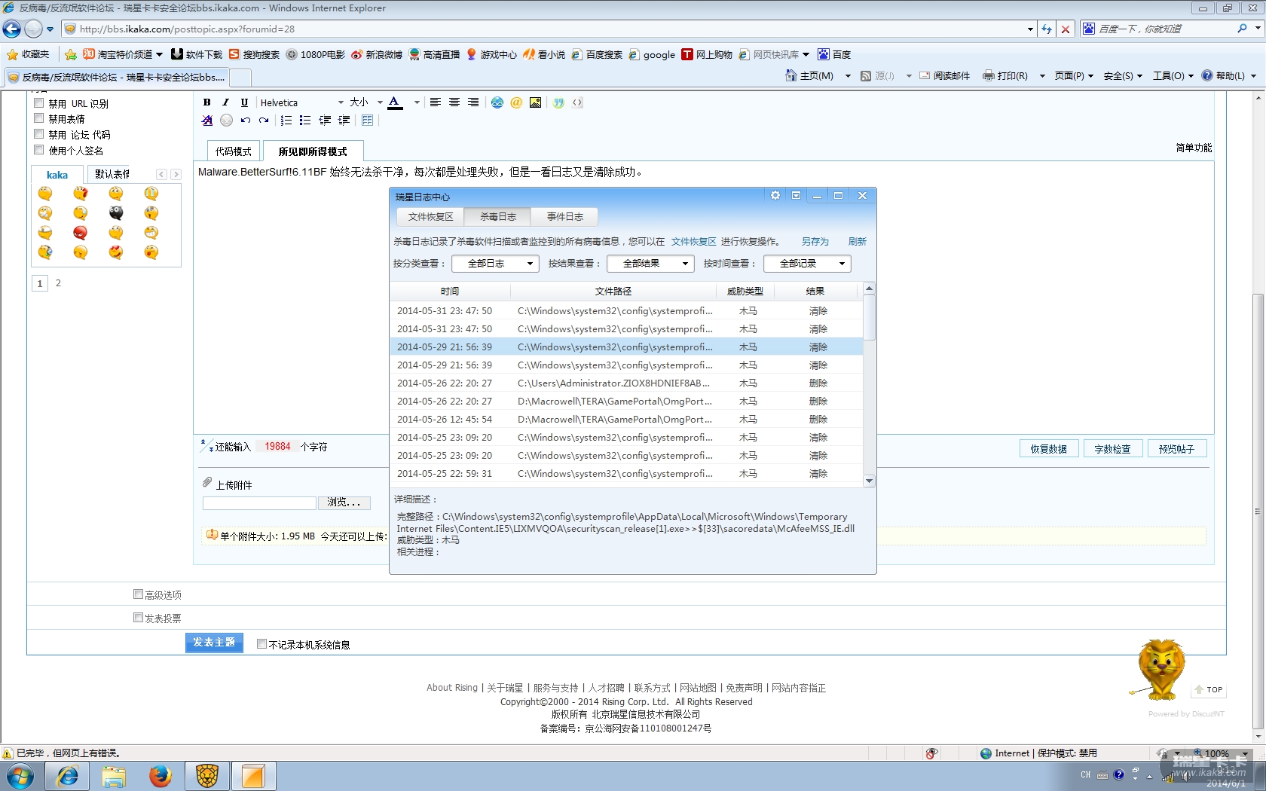Undo the last edit in the editor
Viewport: 1266px width, 791px height.
(x=245, y=121)
